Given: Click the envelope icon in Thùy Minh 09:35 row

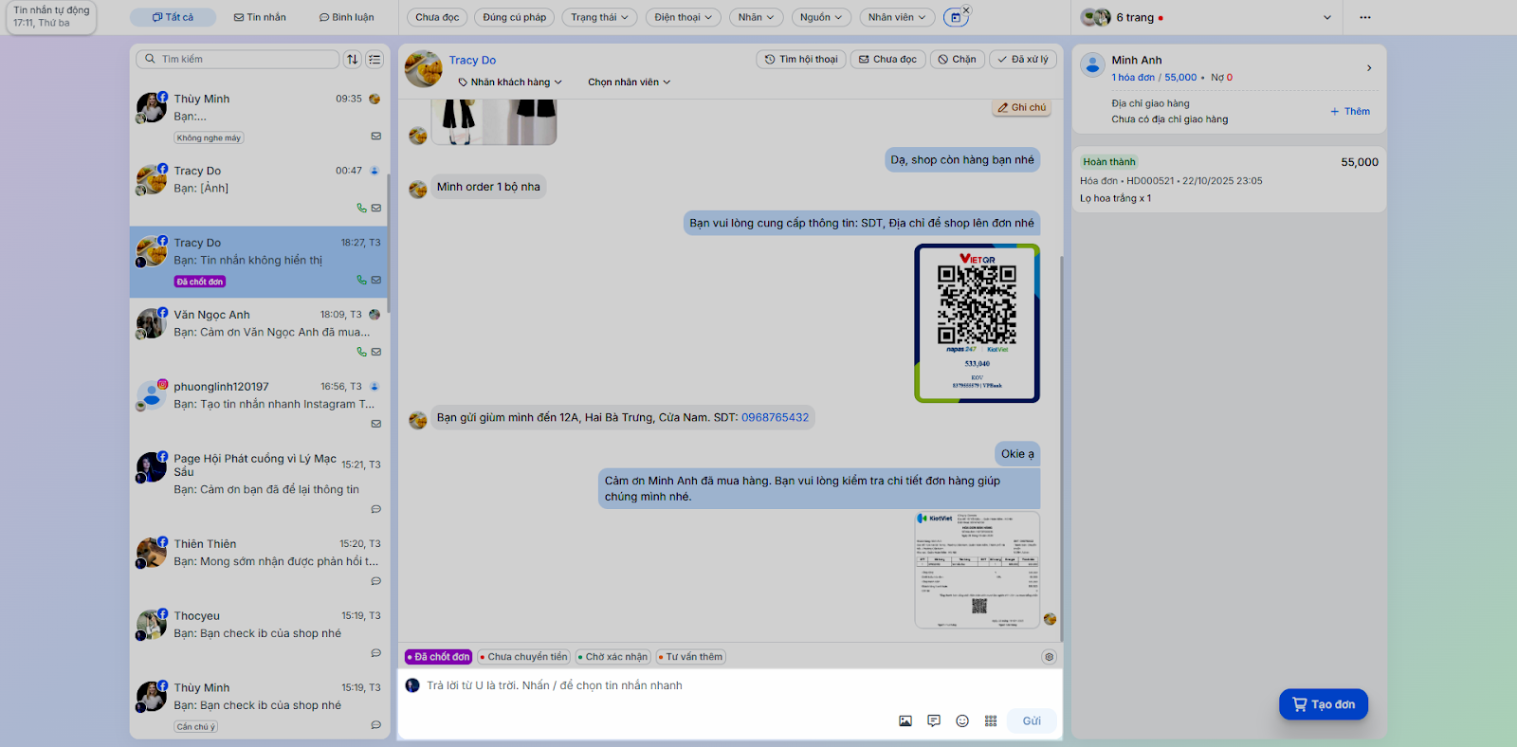Looking at the screenshot, I should 376,136.
